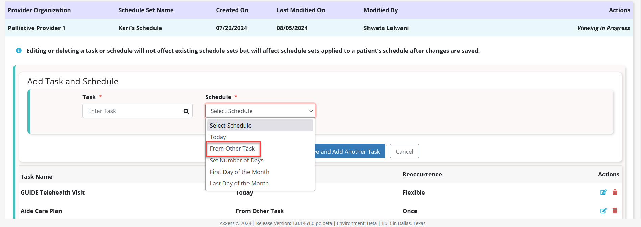Pick 'From Other Task' schedule option
Screen dimensions: 641x227
(x=232, y=149)
